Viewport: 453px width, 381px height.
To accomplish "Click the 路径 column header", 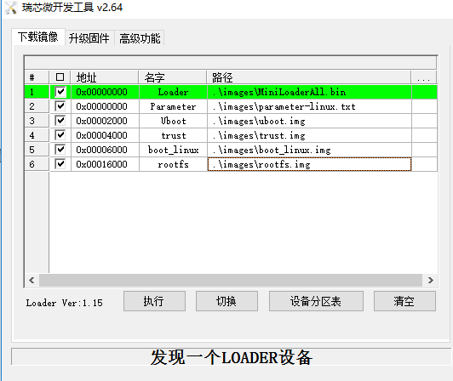I will coord(308,77).
